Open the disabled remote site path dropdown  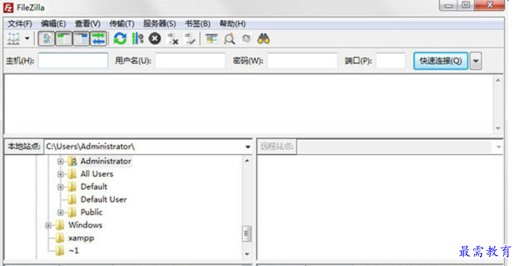[498, 147]
